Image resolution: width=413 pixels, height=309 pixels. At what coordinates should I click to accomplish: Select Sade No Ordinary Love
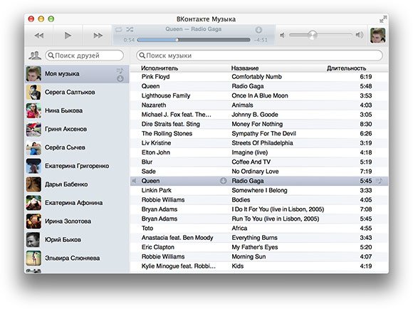(259, 172)
